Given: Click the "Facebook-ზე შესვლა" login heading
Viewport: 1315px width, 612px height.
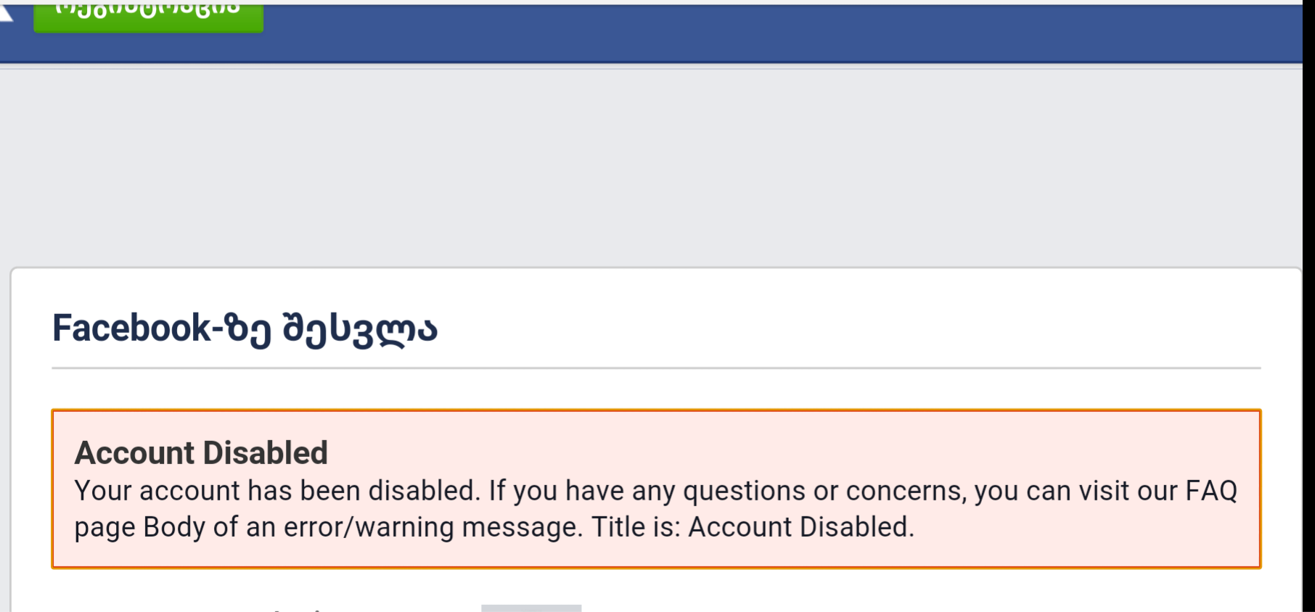Looking at the screenshot, I should click(x=245, y=328).
